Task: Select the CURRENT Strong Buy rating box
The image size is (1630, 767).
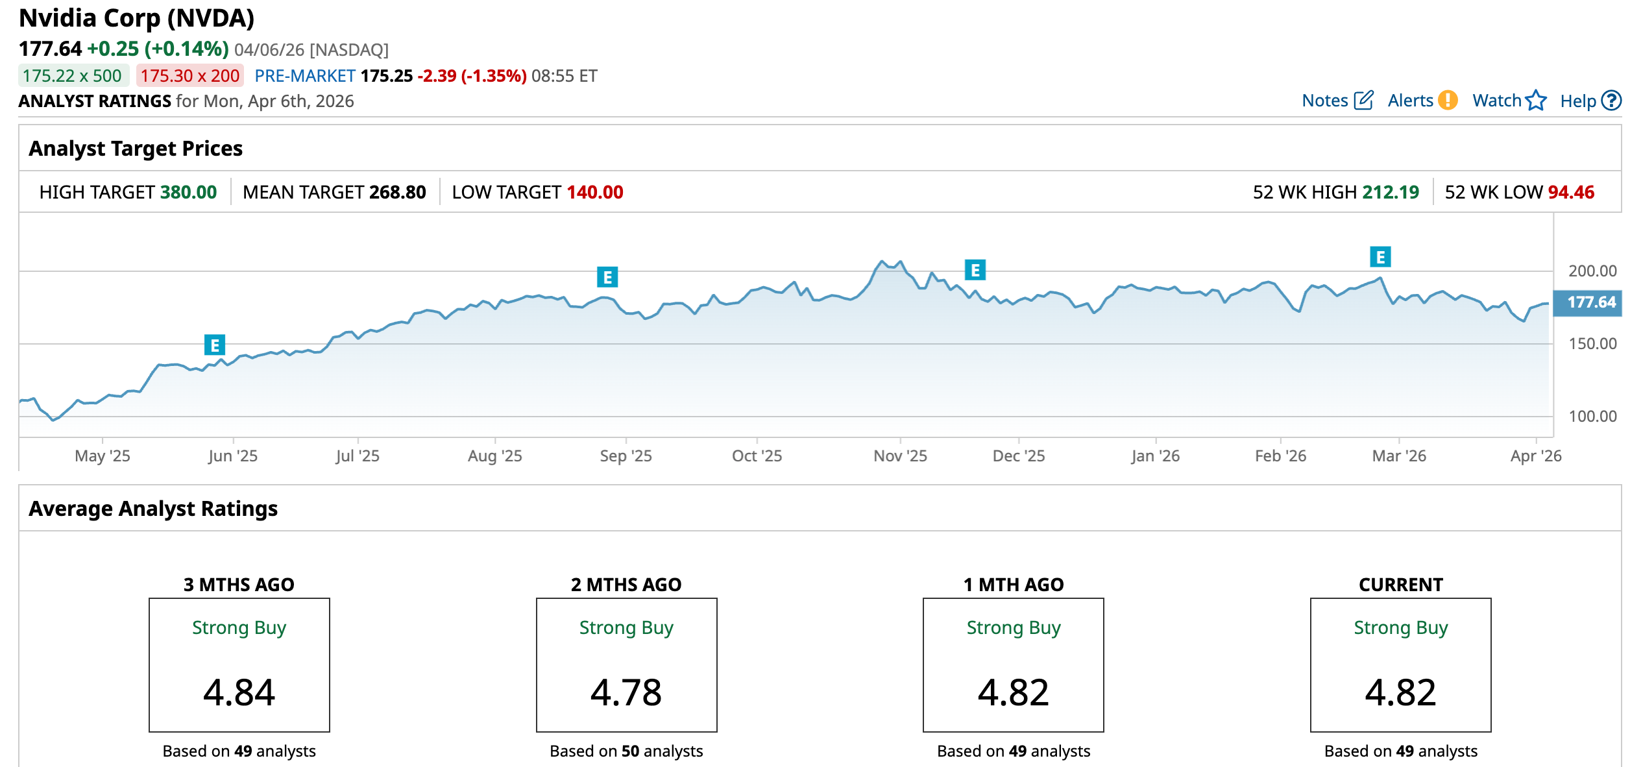Action: 1400,665
